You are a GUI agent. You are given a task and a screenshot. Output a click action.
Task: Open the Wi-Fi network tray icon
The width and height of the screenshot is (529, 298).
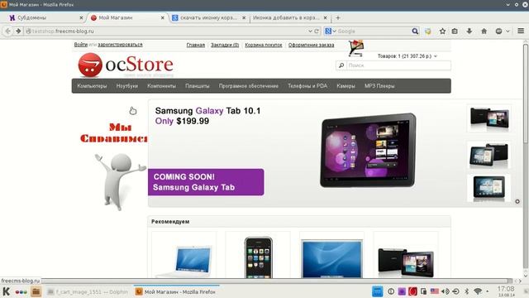(478, 291)
